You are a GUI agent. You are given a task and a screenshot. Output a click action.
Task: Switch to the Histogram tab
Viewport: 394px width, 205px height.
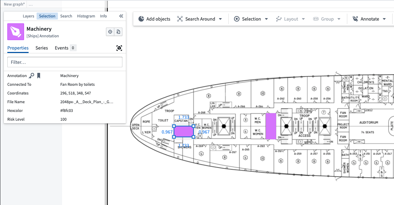click(86, 16)
